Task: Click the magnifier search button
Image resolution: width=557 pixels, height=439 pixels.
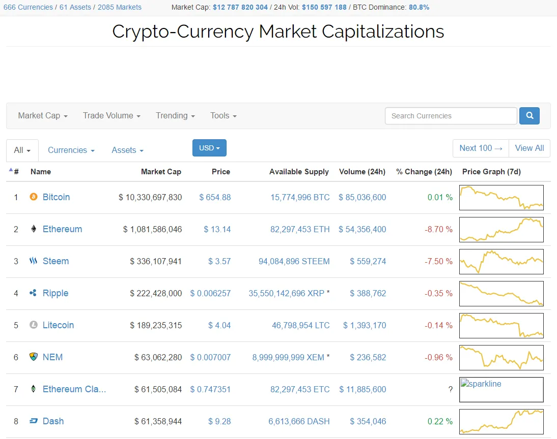Action: tap(530, 116)
